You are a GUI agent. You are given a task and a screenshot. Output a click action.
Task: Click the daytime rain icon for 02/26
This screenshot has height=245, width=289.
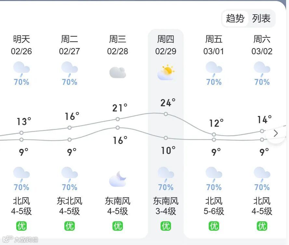[21, 68]
